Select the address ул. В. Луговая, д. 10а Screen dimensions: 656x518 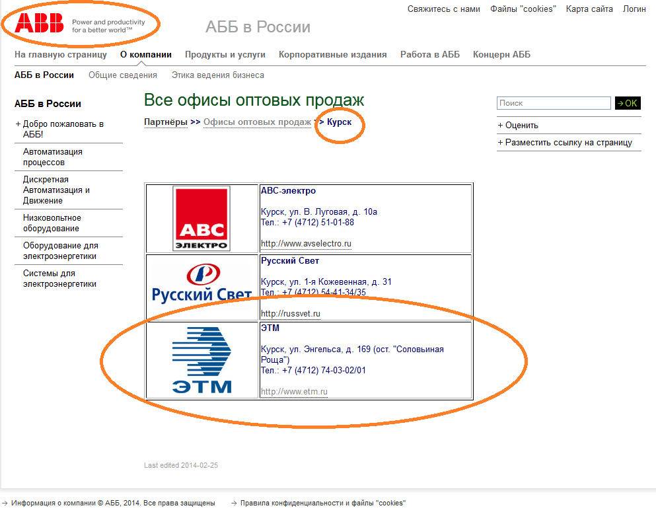333,211
